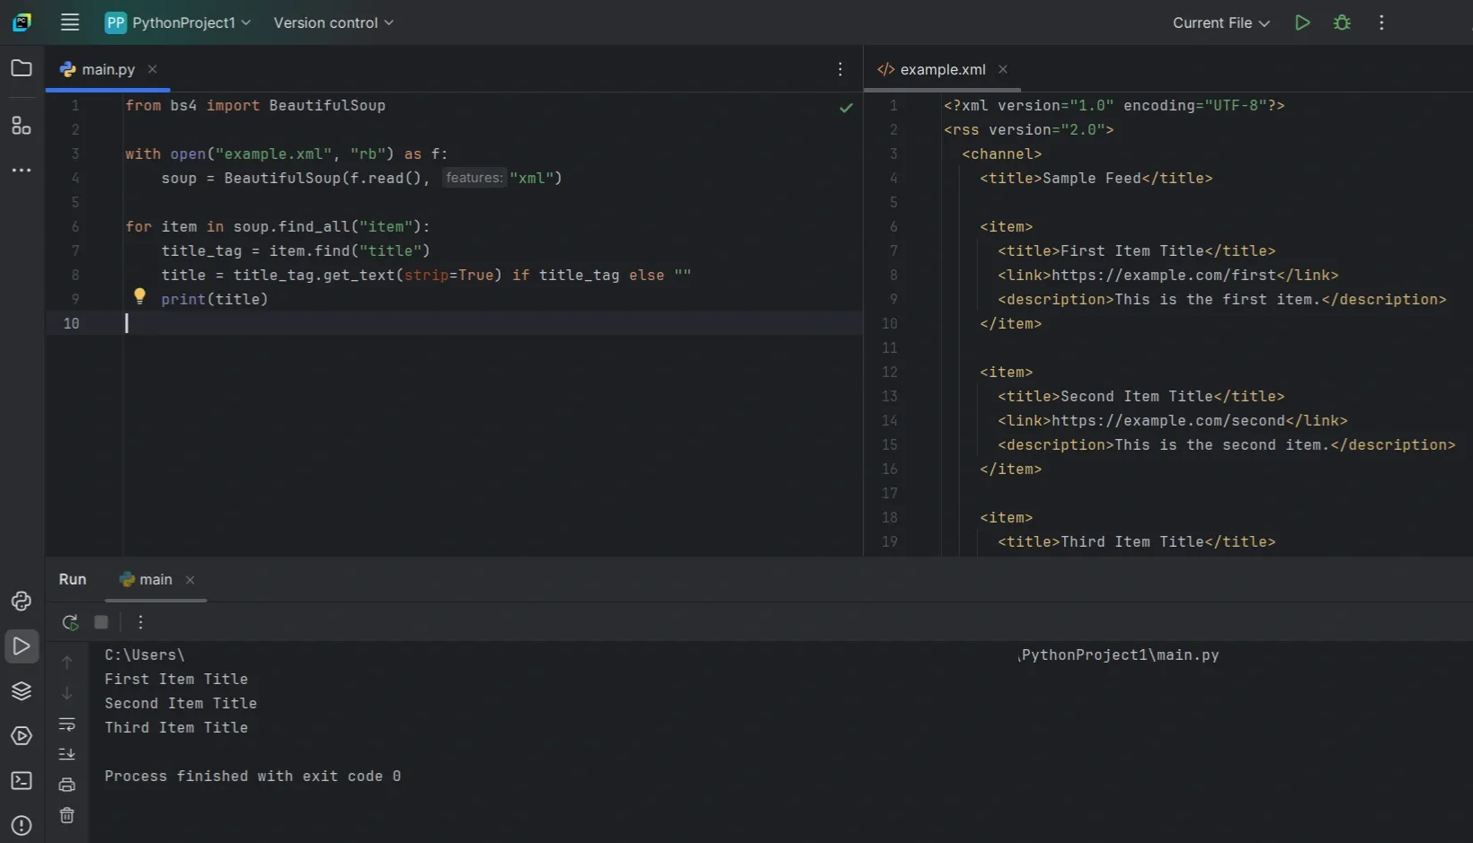Toggle soft-wrap in the console output
This screenshot has height=843, width=1473.
tap(67, 724)
